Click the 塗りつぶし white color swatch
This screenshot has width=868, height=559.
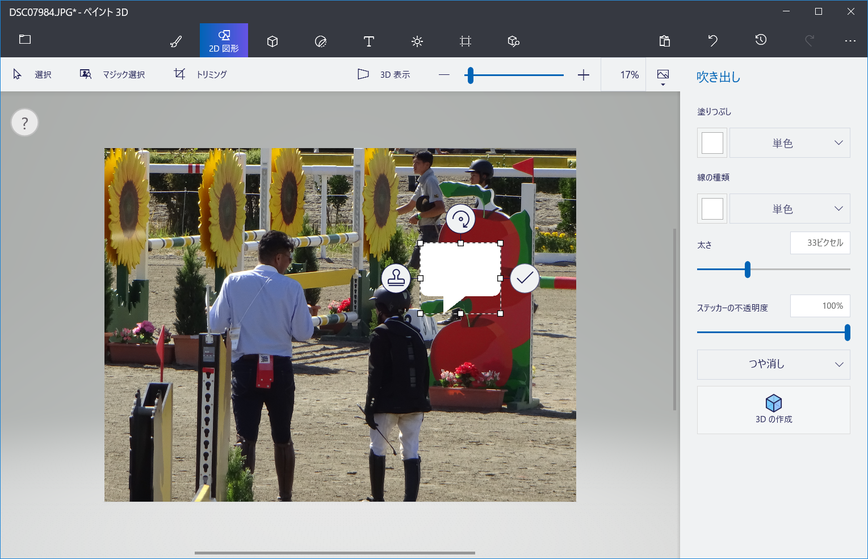[x=712, y=143]
